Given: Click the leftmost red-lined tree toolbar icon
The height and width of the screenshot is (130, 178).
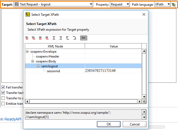Looking at the screenshot, I should (x=27, y=38).
